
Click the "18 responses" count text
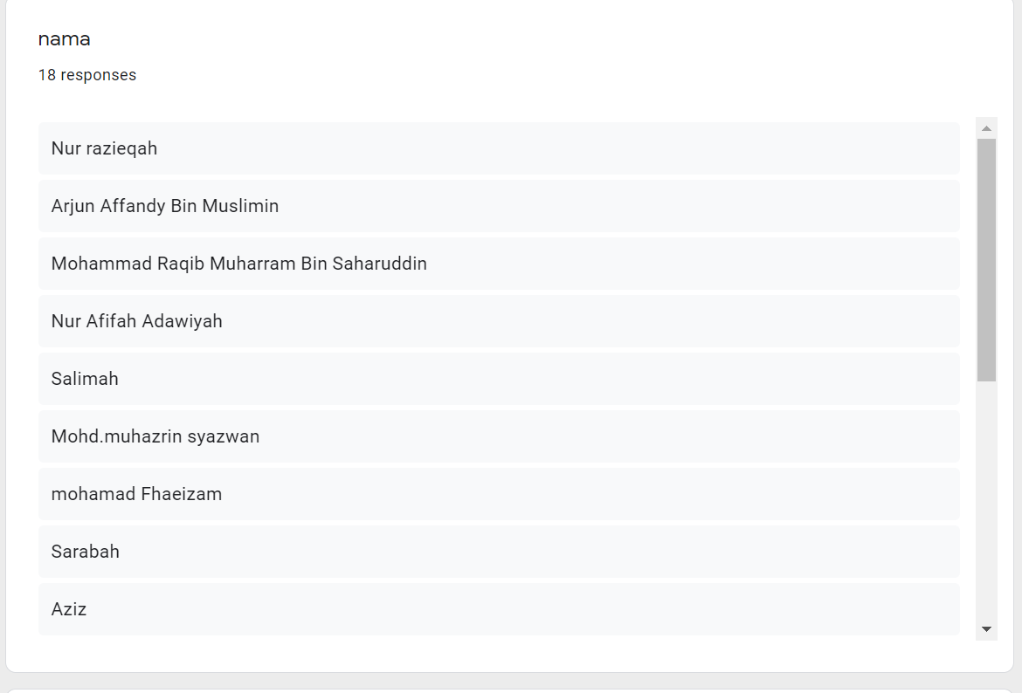coord(87,75)
